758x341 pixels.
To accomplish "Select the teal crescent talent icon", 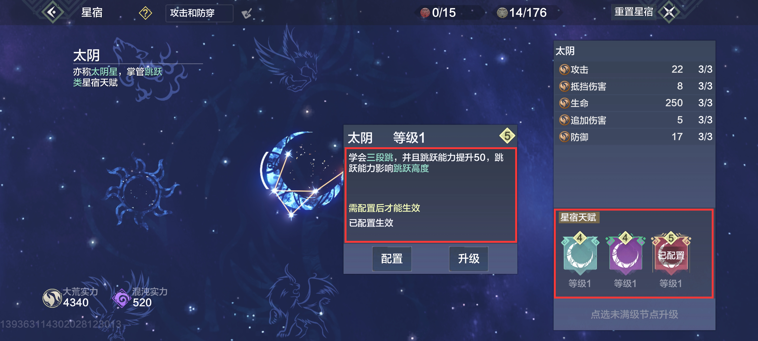I will (x=580, y=254).
